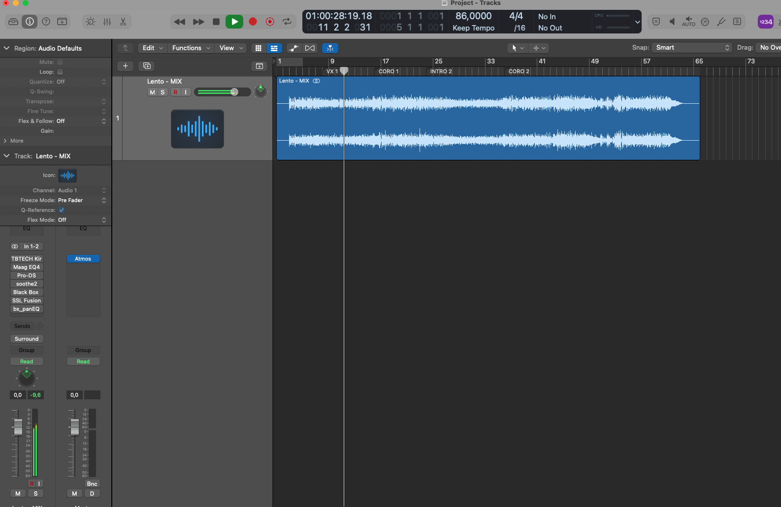The width and height of the screenshot is (781, 507).
Task: Click the speaker icon beside AUTO
Action: click(x=672, y=22)
